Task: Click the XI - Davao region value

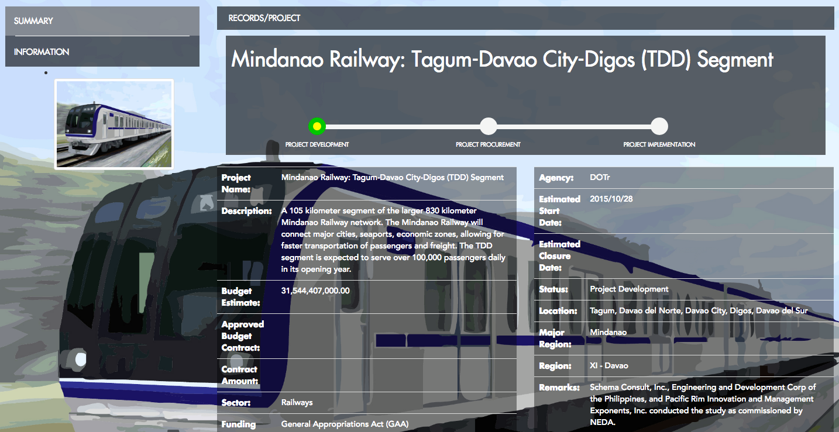Action: click(x=608, y=366)
